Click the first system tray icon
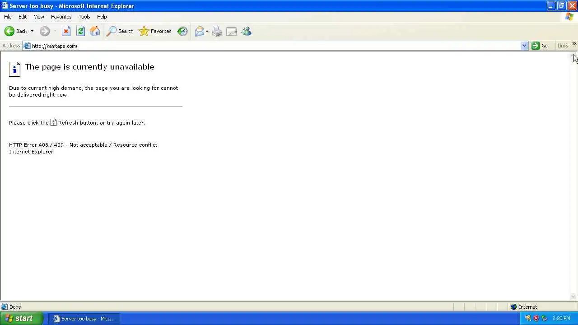Image resolution: width=578 pixels, height=325 pixels. [x=527, y=318]
